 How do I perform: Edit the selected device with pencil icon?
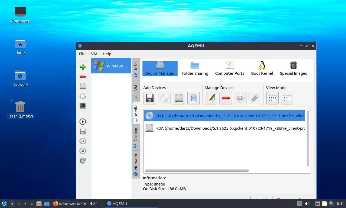[x=211, y=98]
